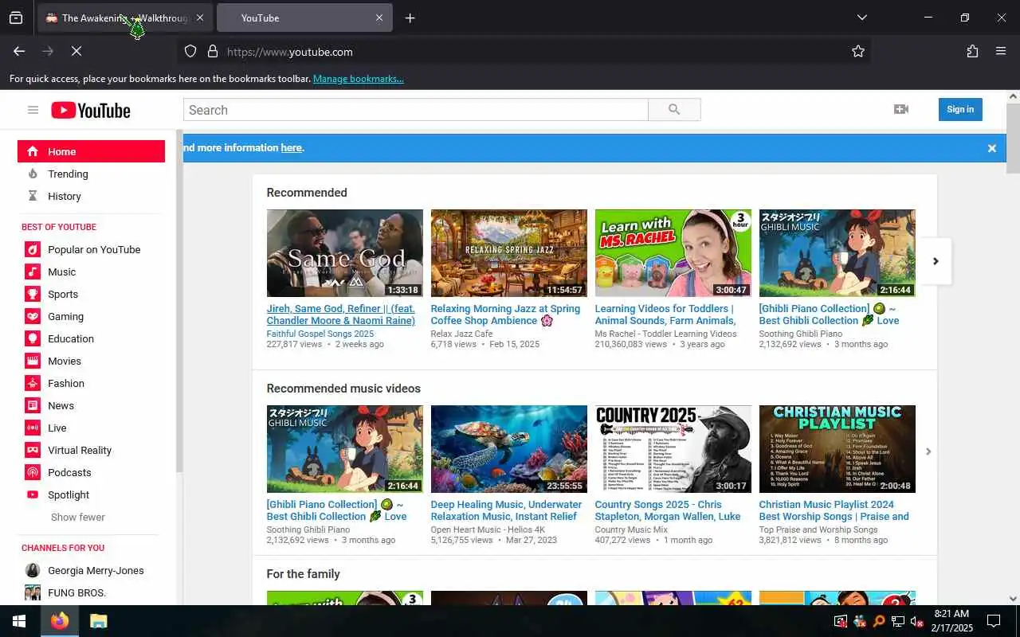This screenshot has height=637, width=1020.
Task: Go back to previous page
Action: [19, 51]
